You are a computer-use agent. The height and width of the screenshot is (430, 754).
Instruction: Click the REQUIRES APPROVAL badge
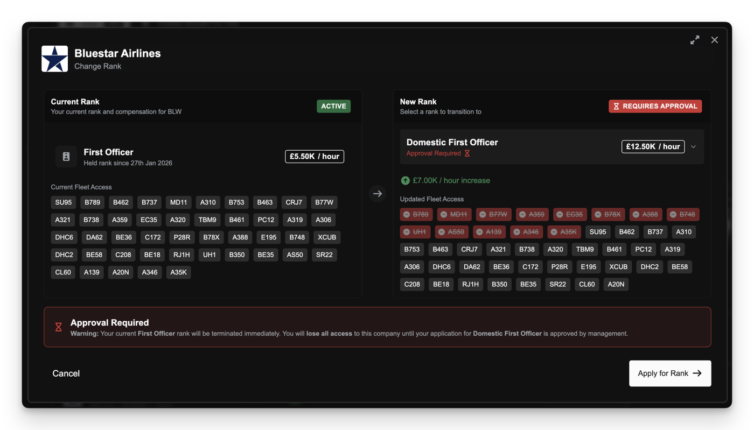point(655,106)
